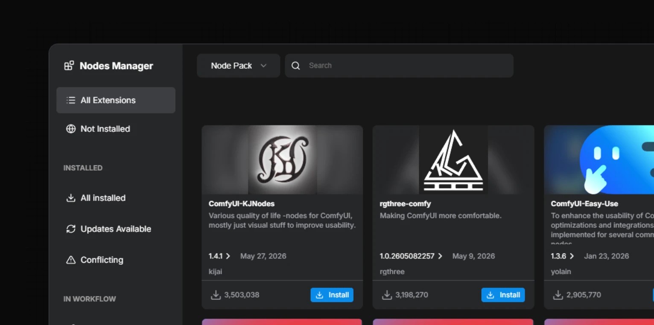Click the All Extensions list icon
This screenshot has width=654, height=325.
coord(71,100)
